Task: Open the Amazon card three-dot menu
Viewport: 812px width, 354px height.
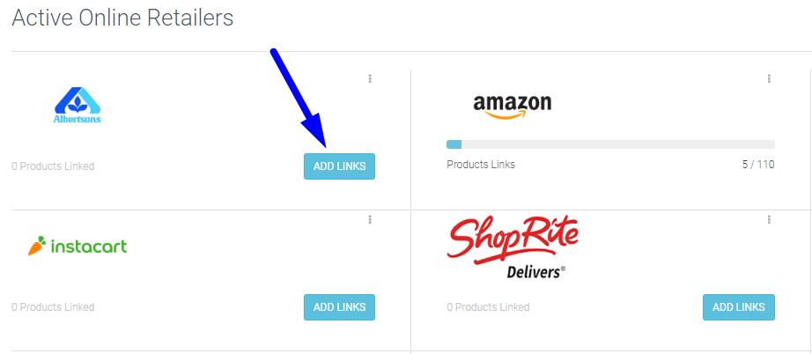Action: pyautogui.click(x=769, y=78)
